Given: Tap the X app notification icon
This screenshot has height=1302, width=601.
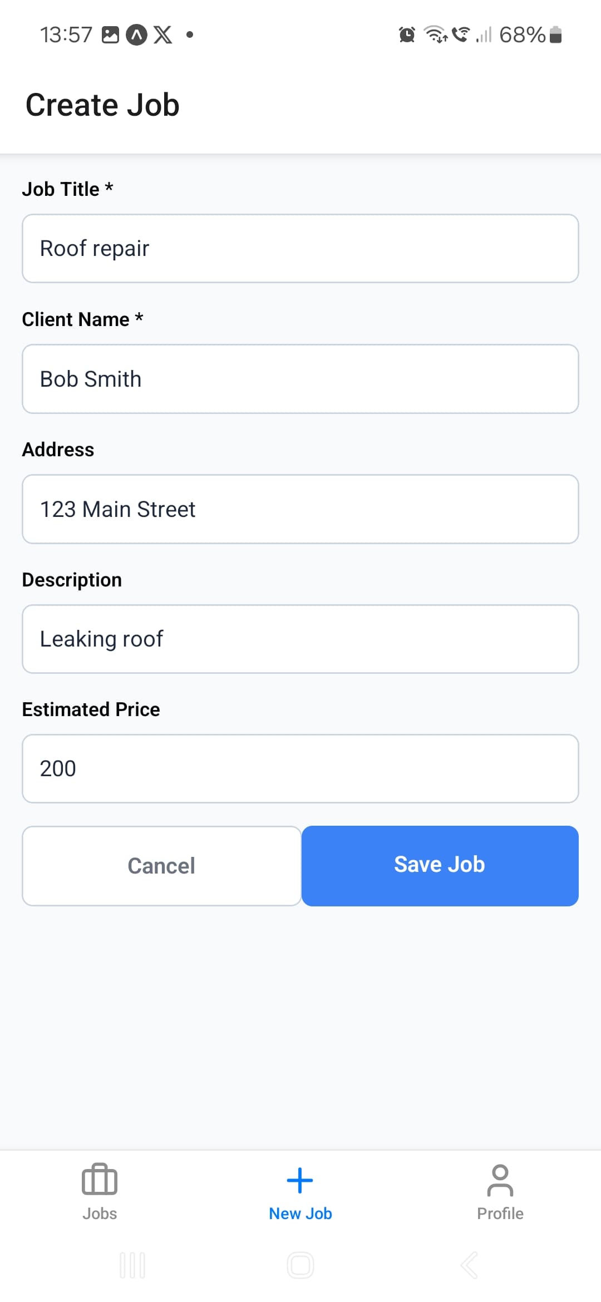Looking at the screenshot, I should [162, 34].
